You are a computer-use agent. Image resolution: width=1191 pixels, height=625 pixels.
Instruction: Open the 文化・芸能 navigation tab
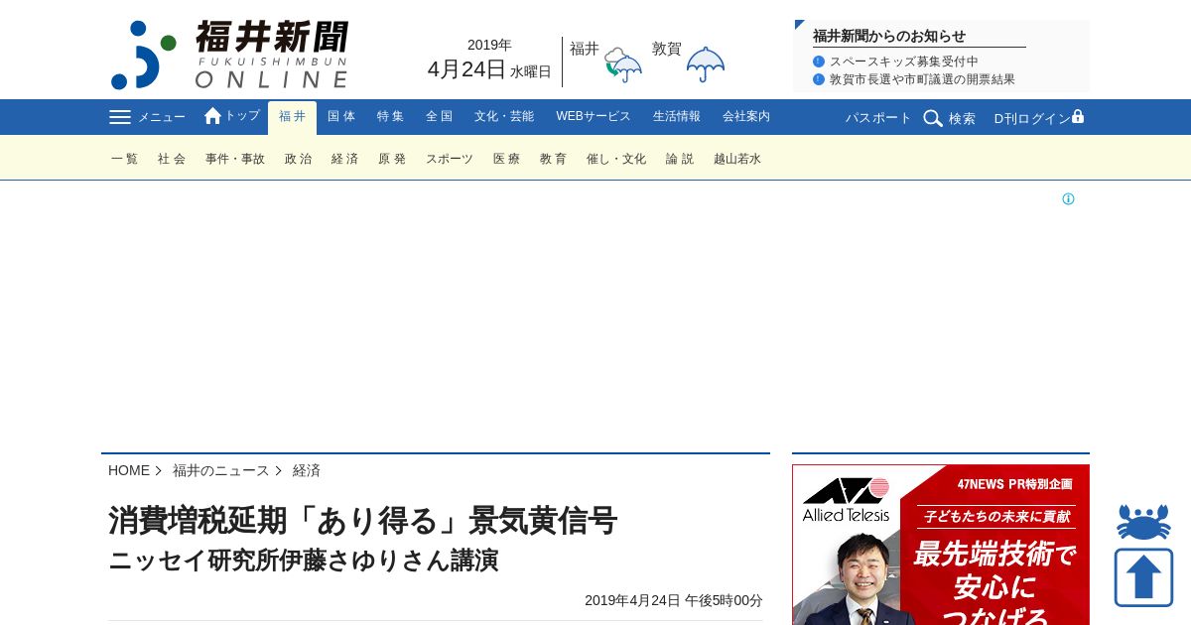(x=504, y=117)
